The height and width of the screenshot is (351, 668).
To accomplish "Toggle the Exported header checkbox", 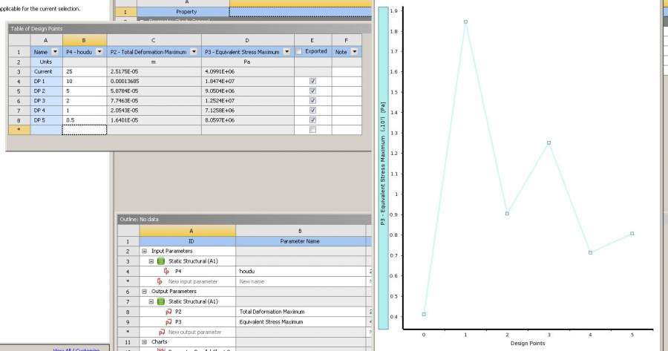I will click(x=299, y=51).
